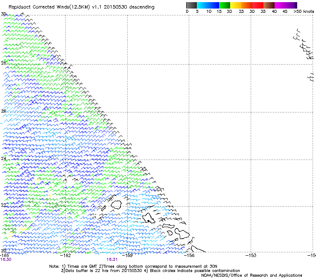The width and height of the screenshot is (316, 278).
Task: Click the Molokai island outline
Action: point(168,226)
